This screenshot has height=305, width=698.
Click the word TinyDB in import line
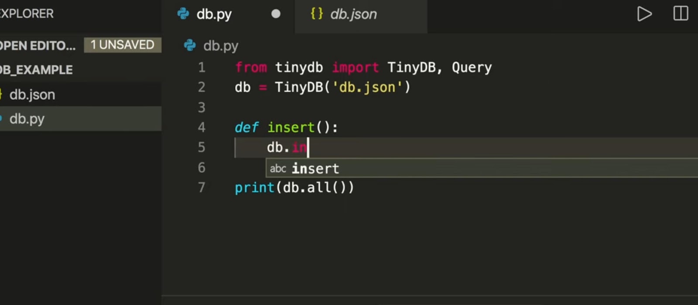tap(411, 68)
